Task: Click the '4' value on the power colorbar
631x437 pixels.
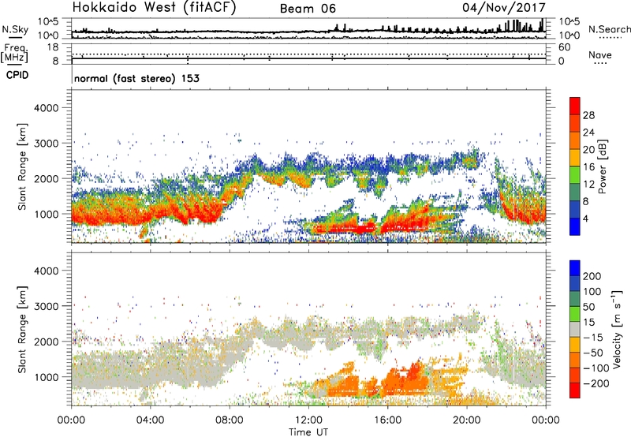Action: click(x=586, y=218)
